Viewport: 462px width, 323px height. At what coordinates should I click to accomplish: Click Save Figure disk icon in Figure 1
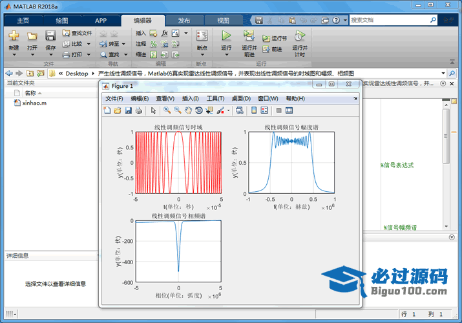(128, 110)
